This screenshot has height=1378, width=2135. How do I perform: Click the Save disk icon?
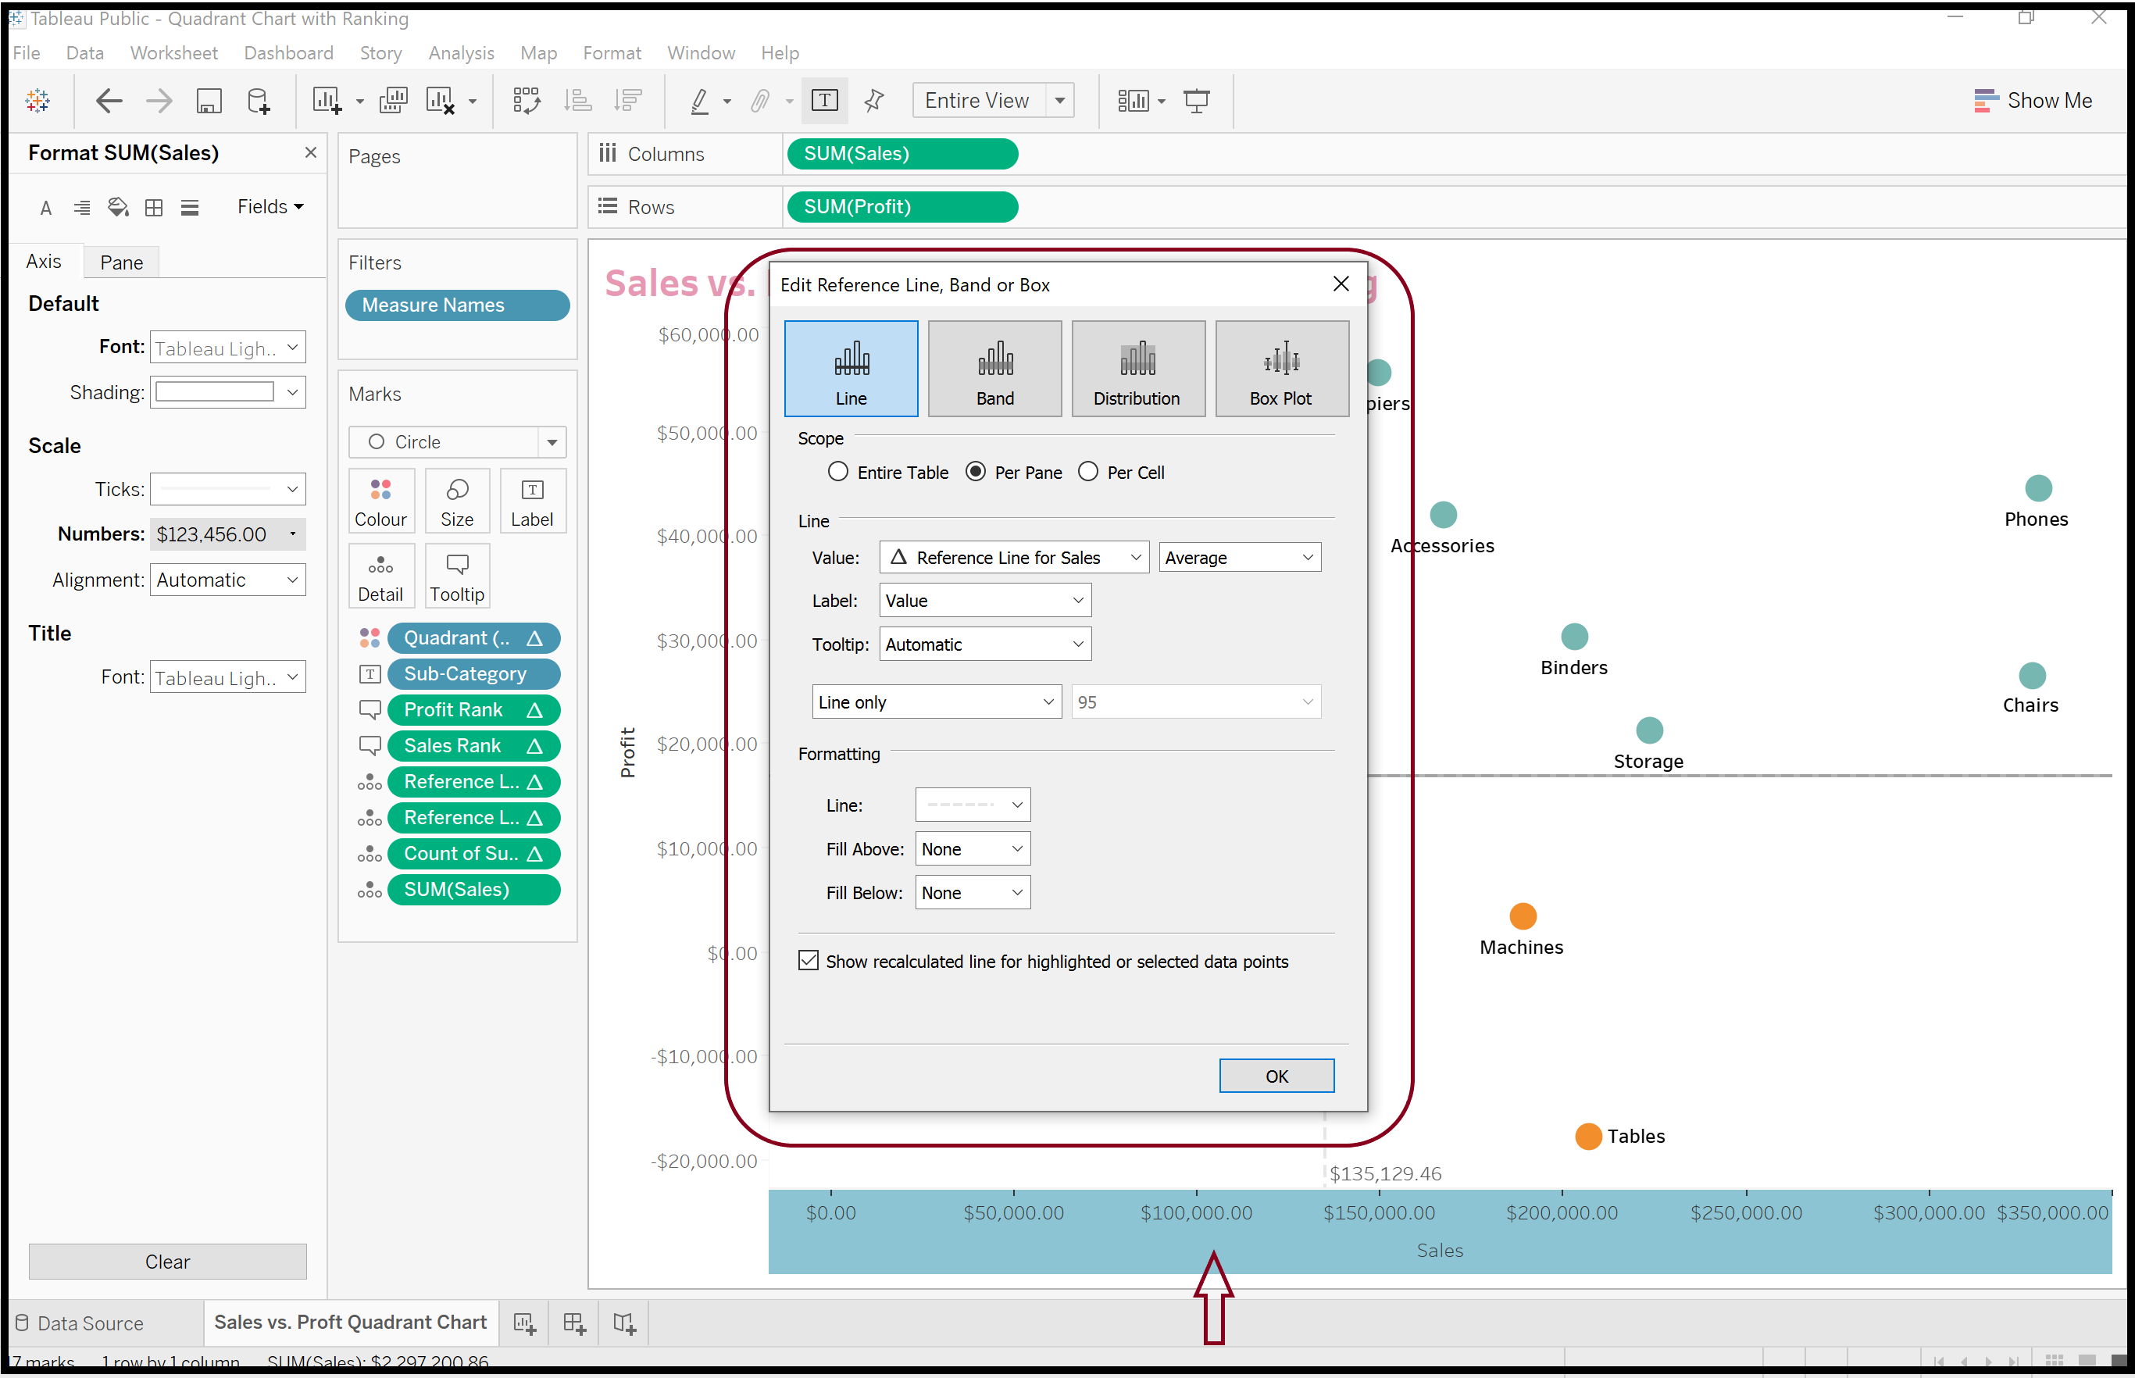coord(209,101)
